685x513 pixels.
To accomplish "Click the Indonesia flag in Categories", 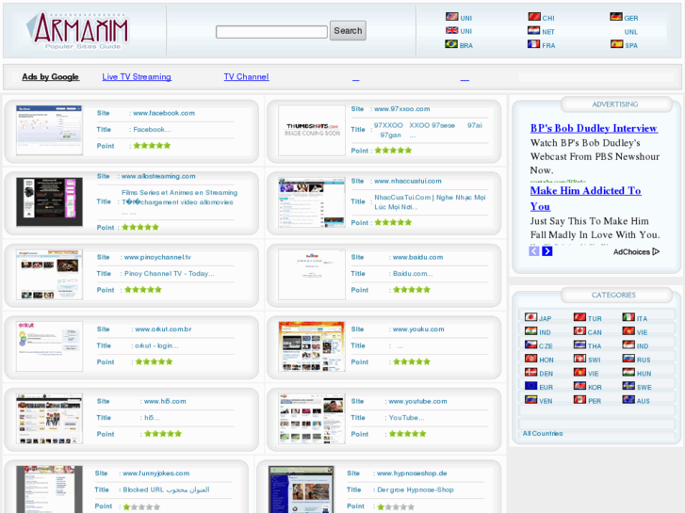I will (628, 345).
